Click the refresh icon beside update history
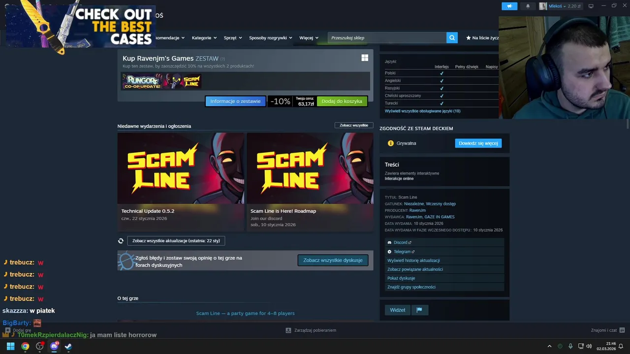This screenshot has width=630, height=354. pyautogui.click(x=121, y=241)
